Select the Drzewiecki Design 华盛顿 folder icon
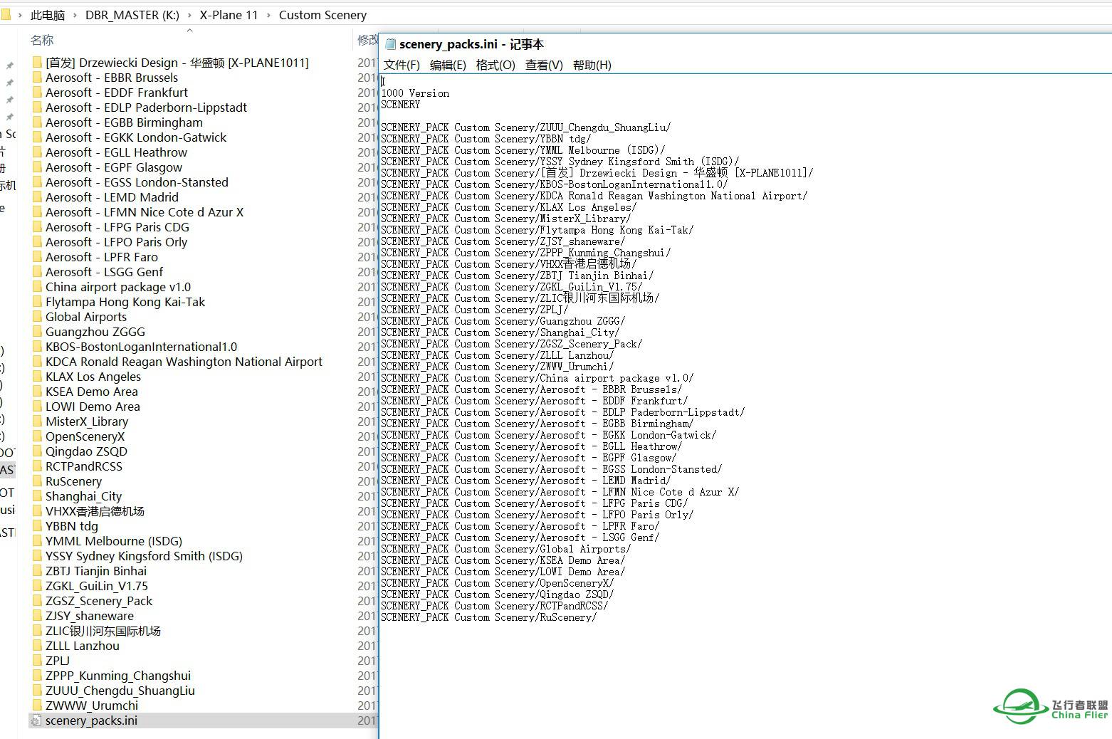 click(x=37, y=63)
